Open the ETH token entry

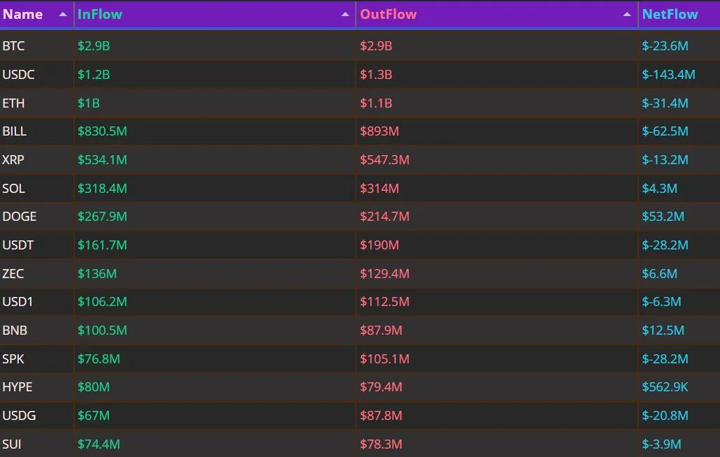click(x=13, y=103)
